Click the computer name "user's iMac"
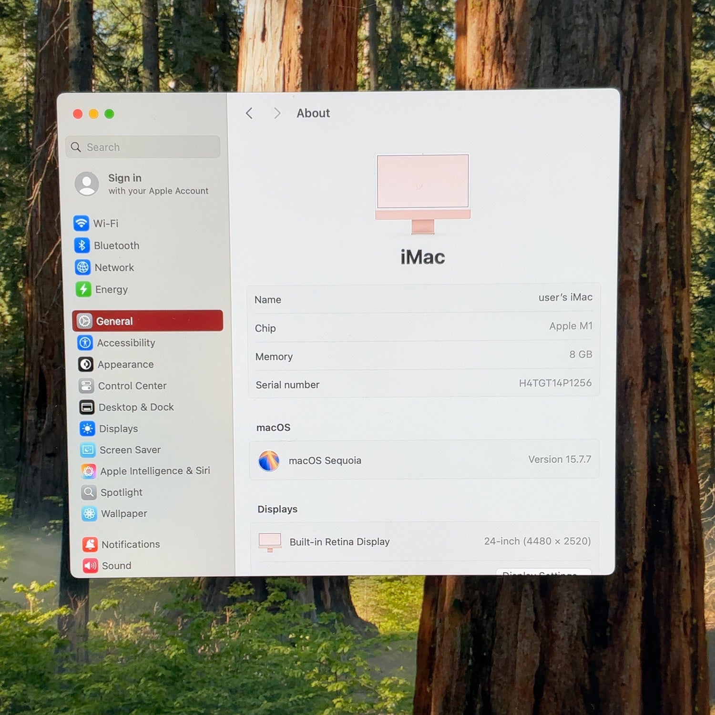Image resolution: width=715 pixels, height=715 pixels. pyautogui.click(x=565, y=297)
